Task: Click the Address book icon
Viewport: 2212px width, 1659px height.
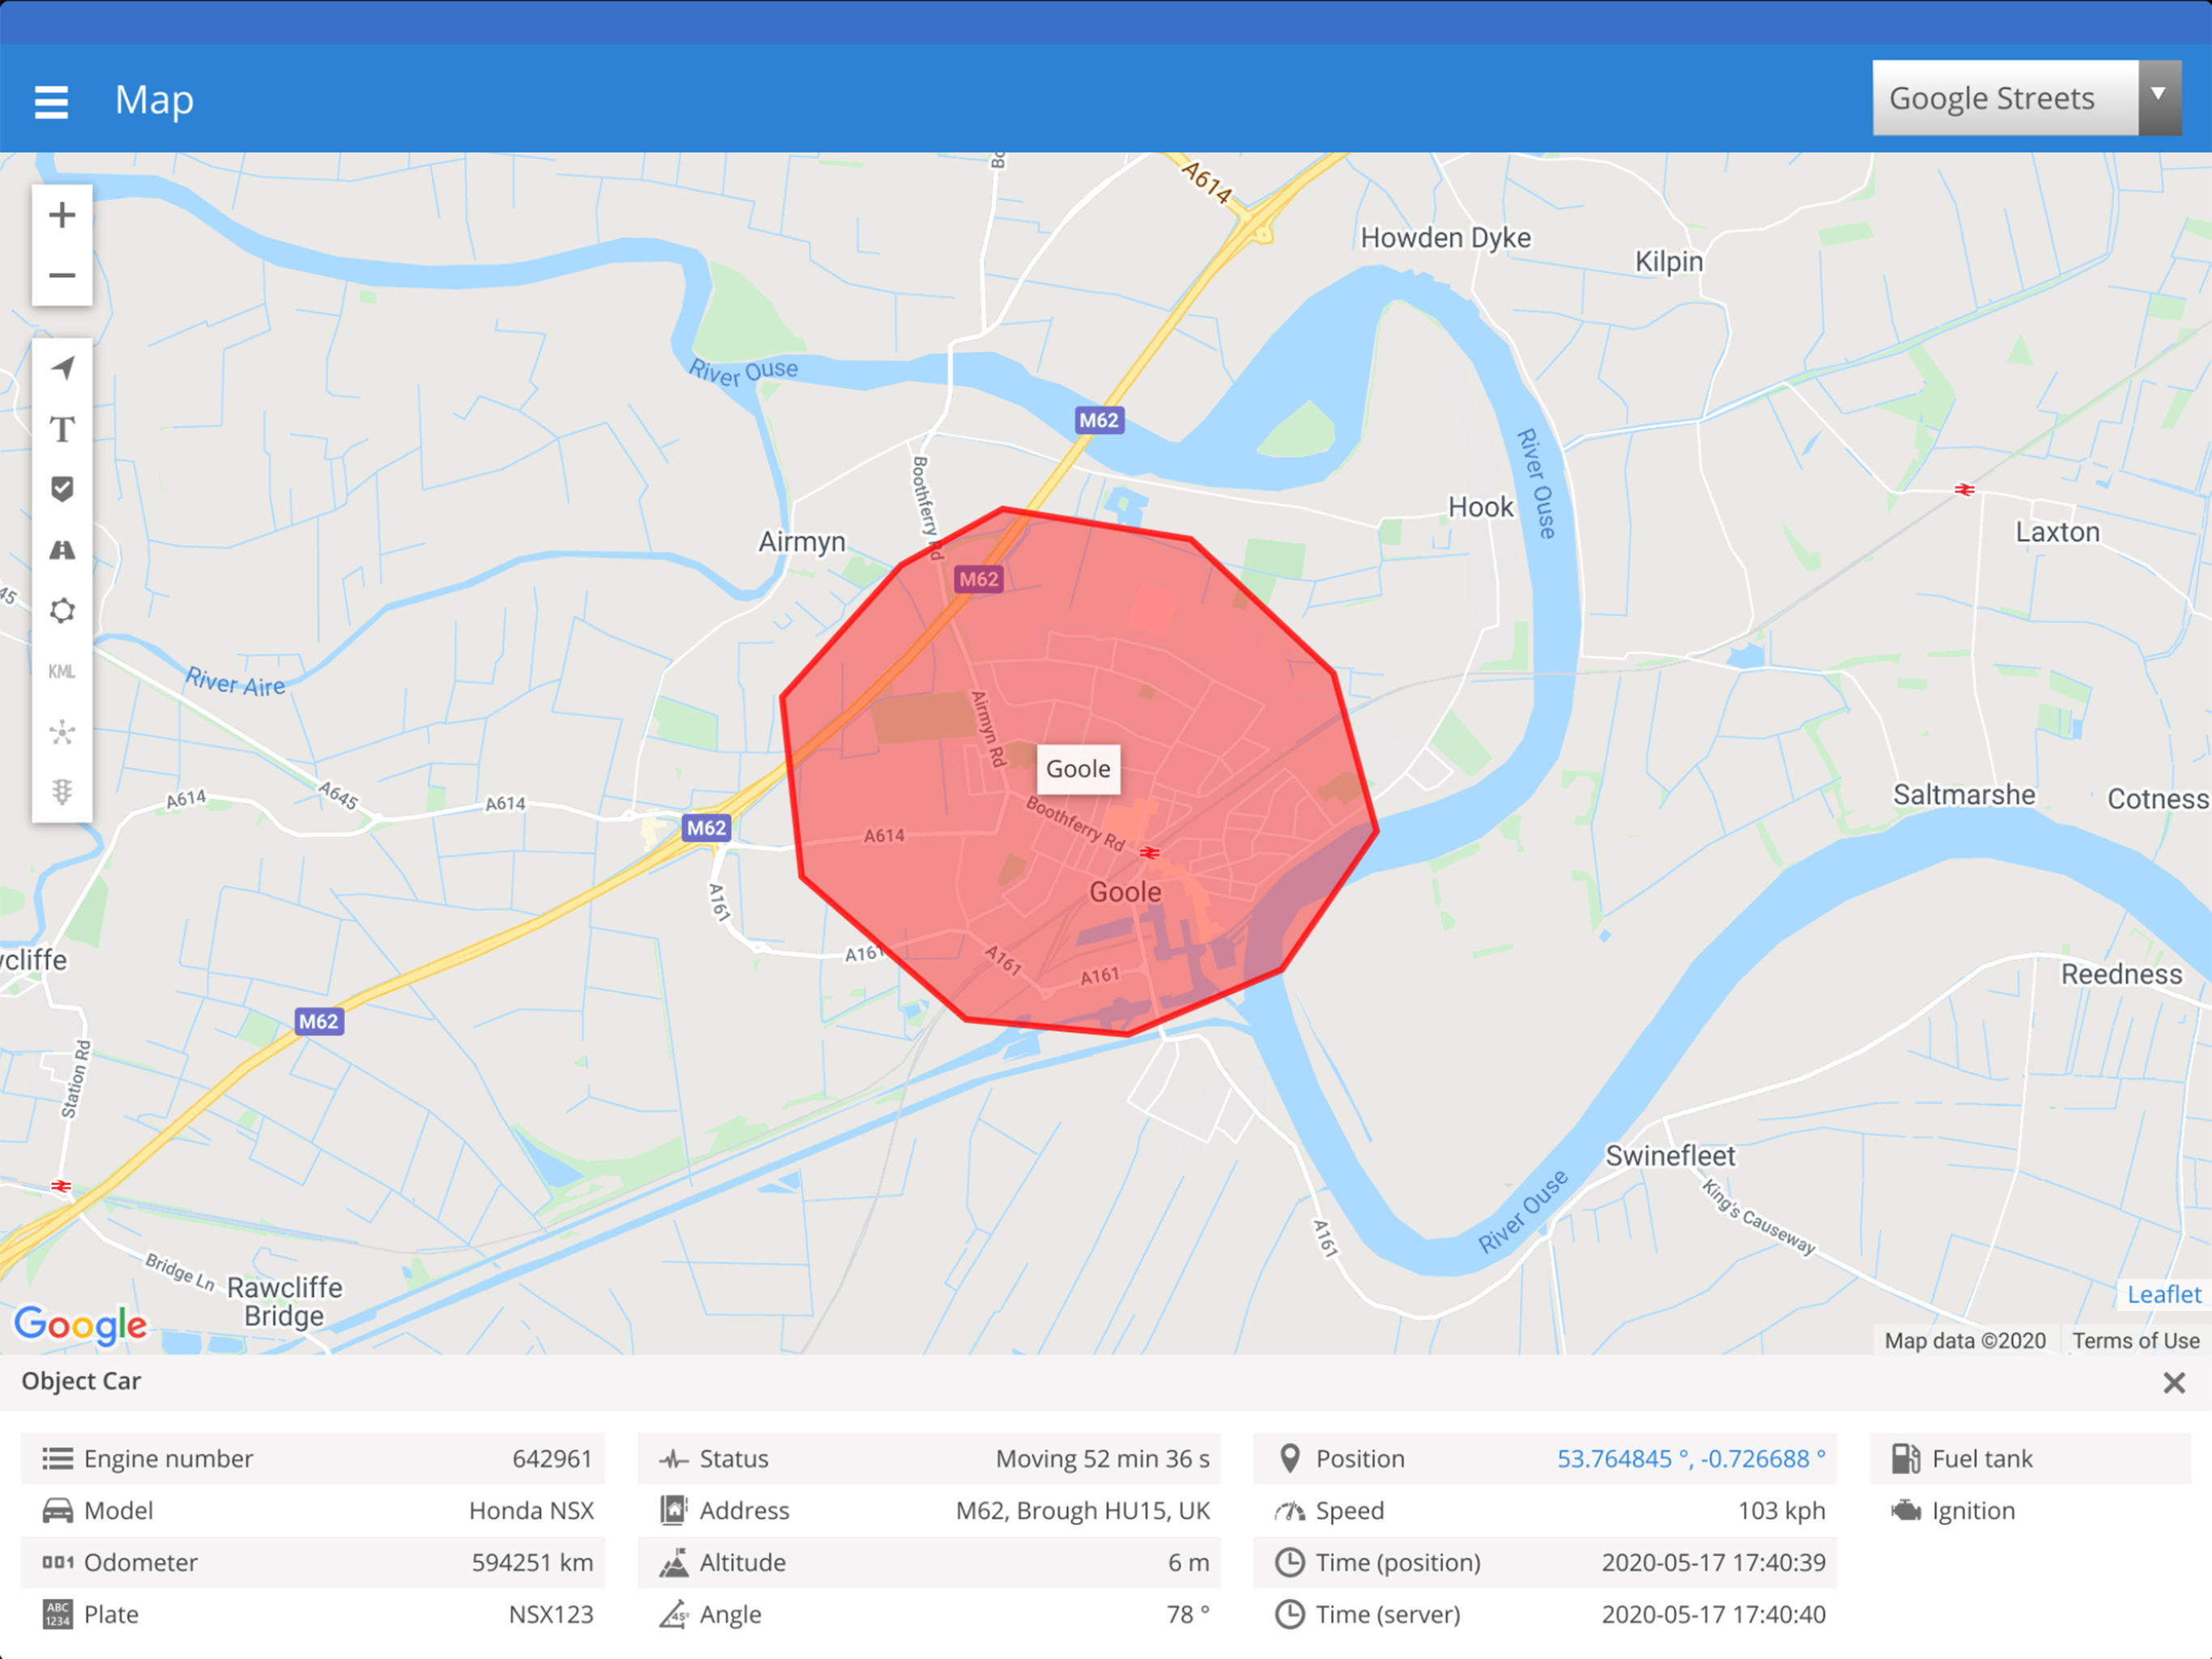Action: coord(674,1511)
